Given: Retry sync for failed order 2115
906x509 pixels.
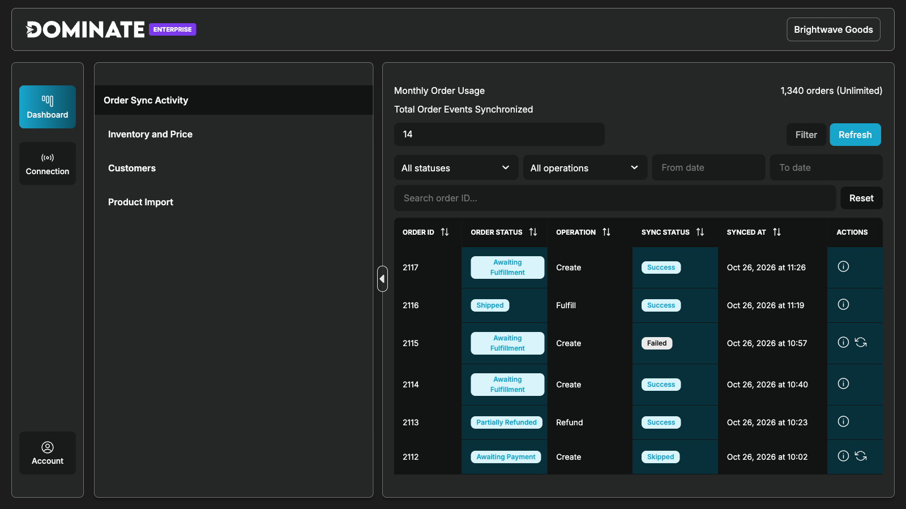Looking at the screenshot, I should 861,342.
